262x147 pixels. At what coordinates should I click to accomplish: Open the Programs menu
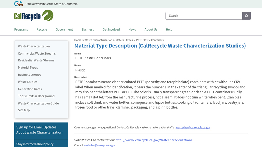pos(21,29)
